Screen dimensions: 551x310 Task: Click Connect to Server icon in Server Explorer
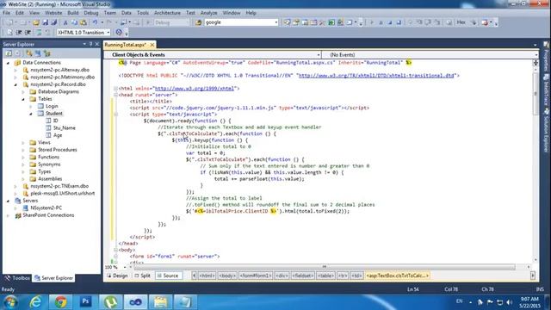(x=38, y=53)
